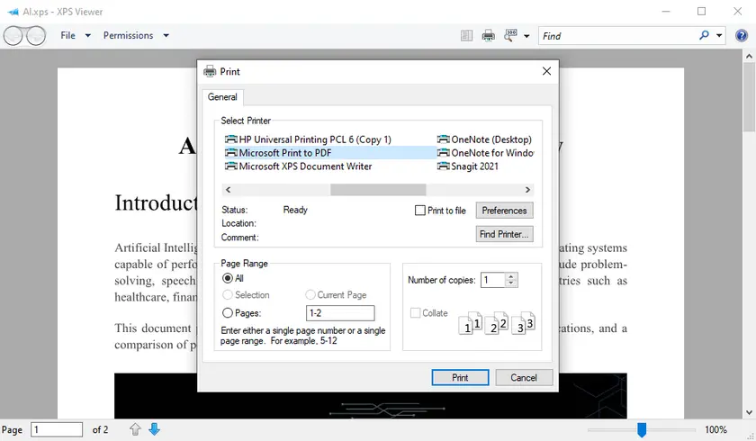Image resolution: width=756 pixels, height=441 pixels.
Task: Click the collate pages preview image
Action: tap(497, 323)
